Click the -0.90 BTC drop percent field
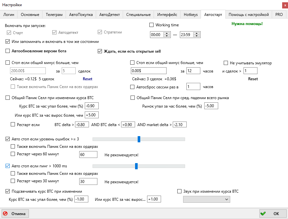This screenshot has width=288, height=219. (92, 106)
